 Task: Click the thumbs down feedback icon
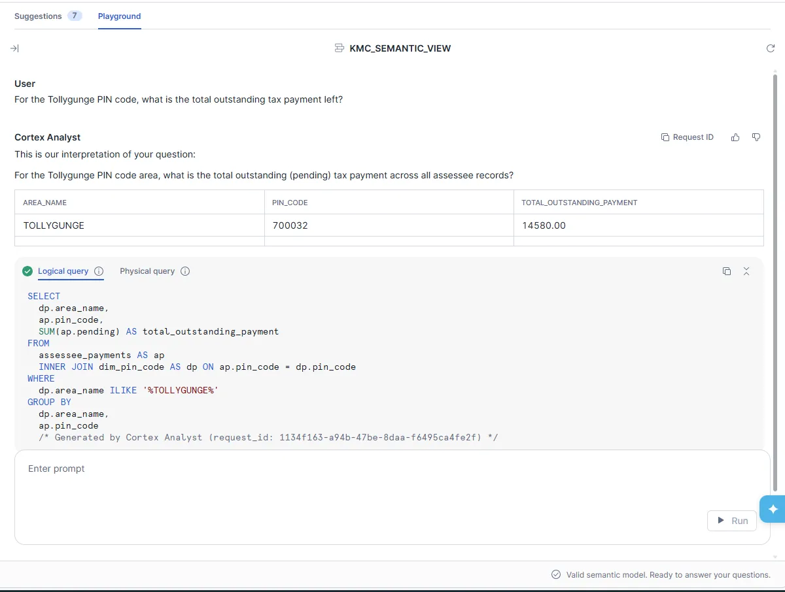756,137
